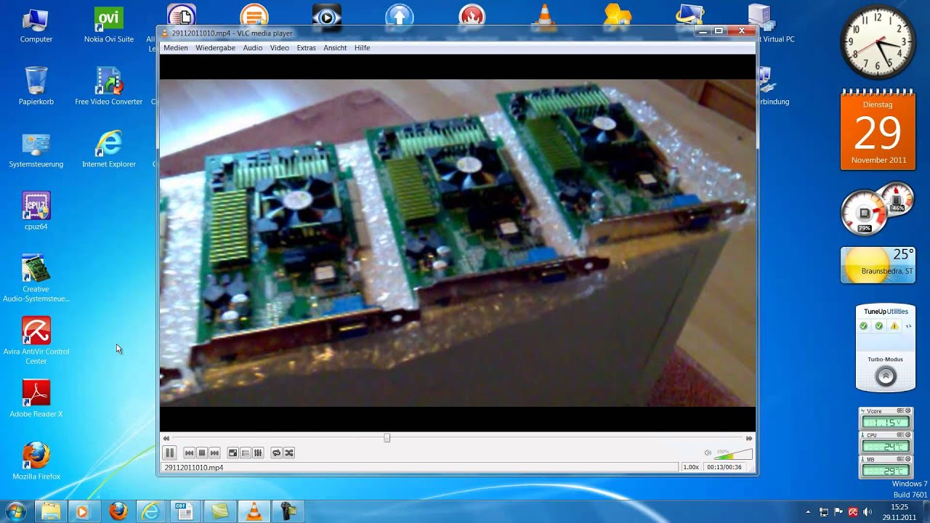Screen dimensions: 930x523
Task: Select the Adobe Reader X icon
Action: point(36,399)
